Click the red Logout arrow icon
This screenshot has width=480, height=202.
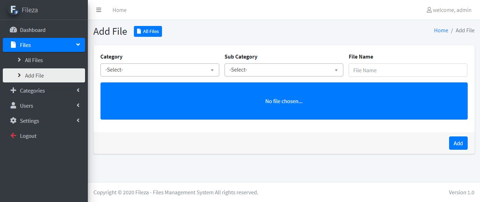point(13,136)
